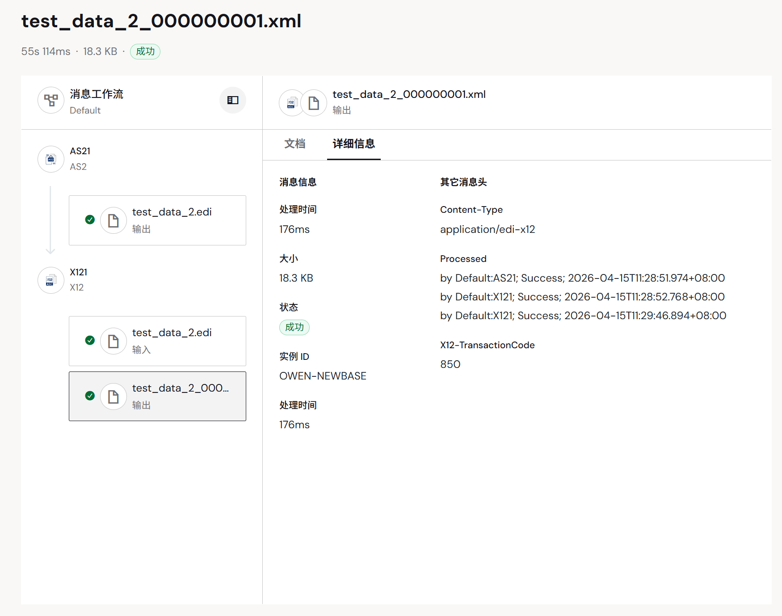Switch to the 文档 tab
The width and height of the screenshot is (782, 616).
pyautogui.click(x=295, y=144)
